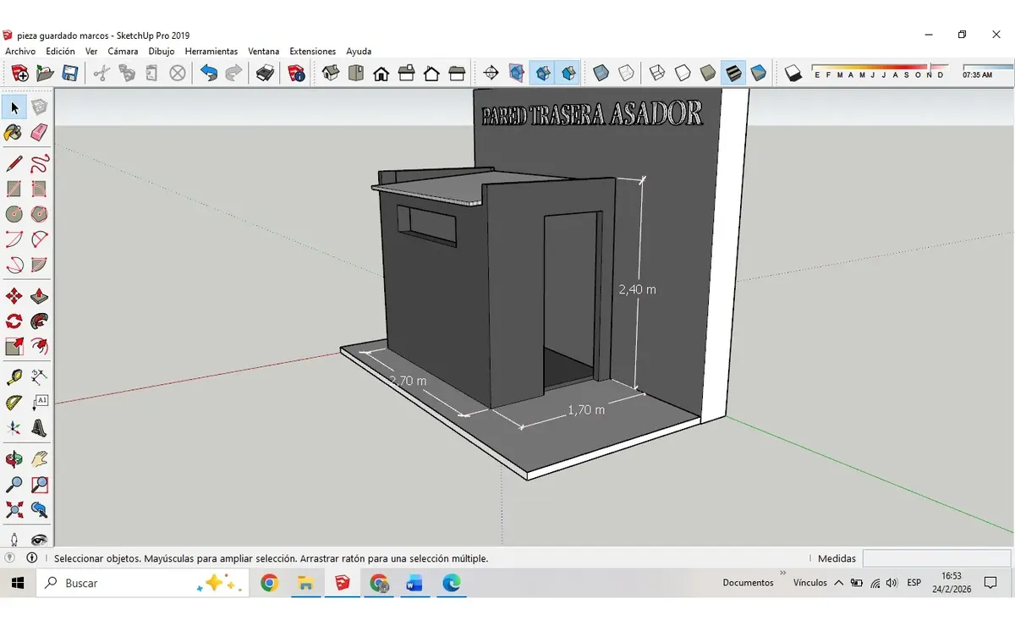Open the Herramientas menu
Image resolution: width=1015 pixels, height=626 pixels.
click(211, 51)
